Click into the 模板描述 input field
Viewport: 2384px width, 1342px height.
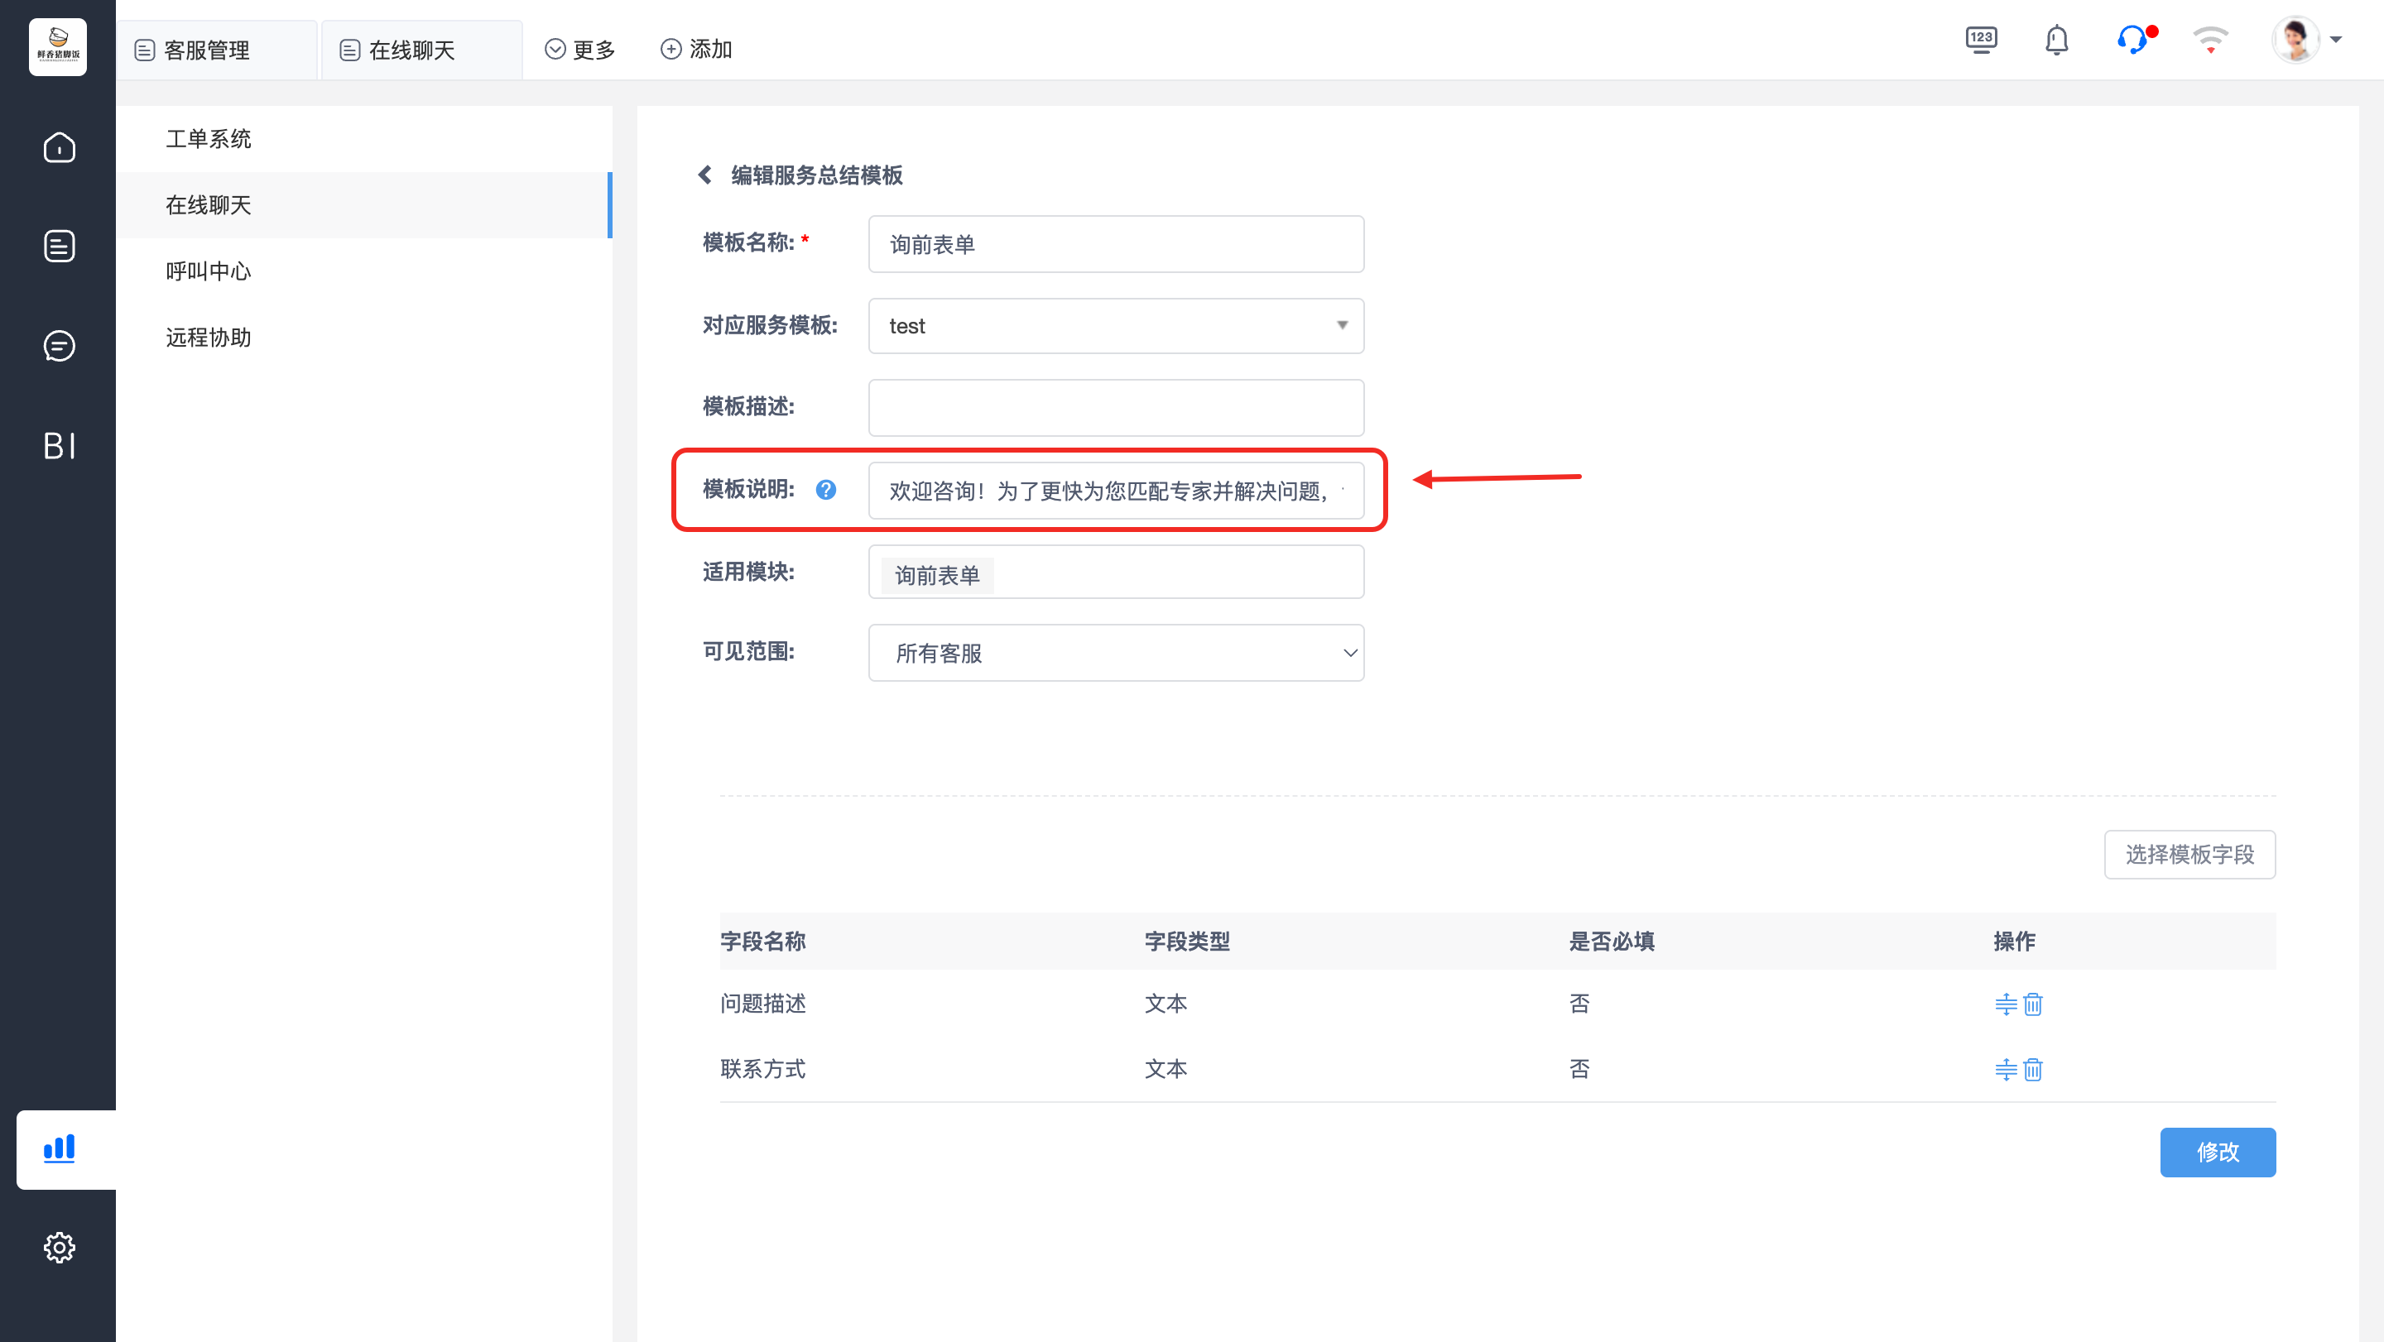tap(1115, 407)
